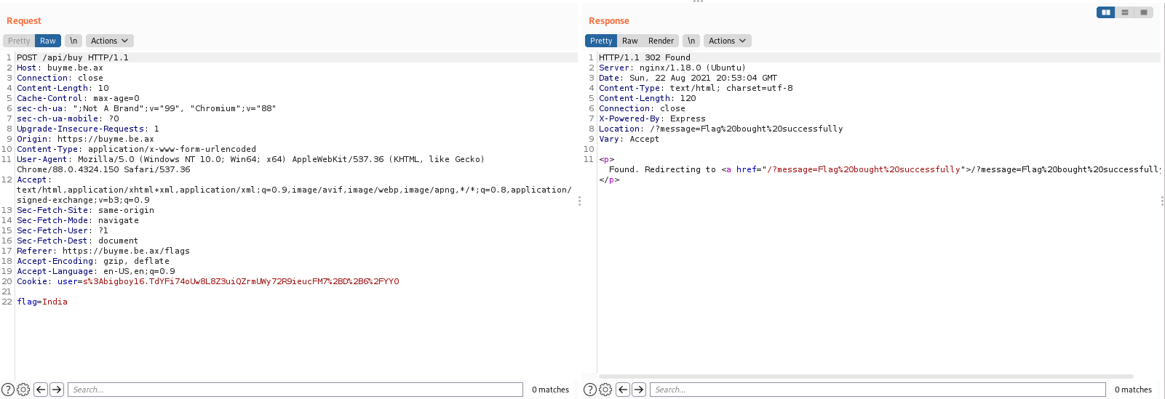The width and height of the screenshot is (1165, 399).
Task: Open search settings gear in Response panel
Action: click(605, 390)
